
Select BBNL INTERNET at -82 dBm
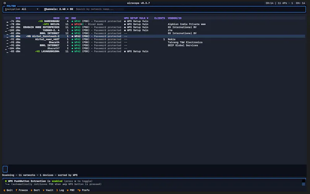pos(50,33)
